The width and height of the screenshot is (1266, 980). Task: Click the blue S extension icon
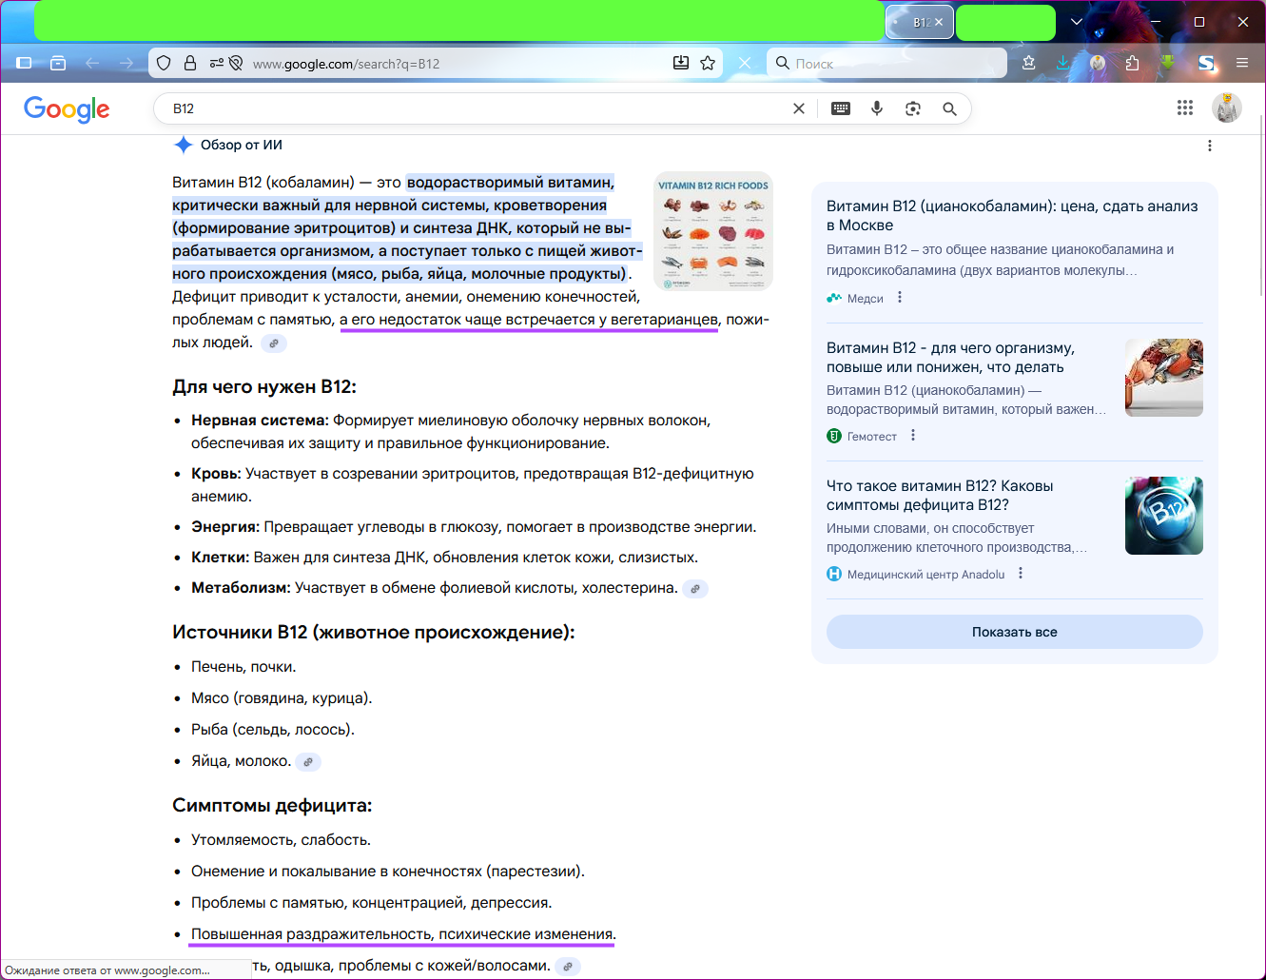click(1207, 63)
